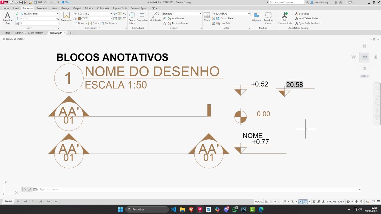The width and height of the screenshot is (381, 214).
Task: Open the Parametric ribbon tab
Action: coord(42,8)
